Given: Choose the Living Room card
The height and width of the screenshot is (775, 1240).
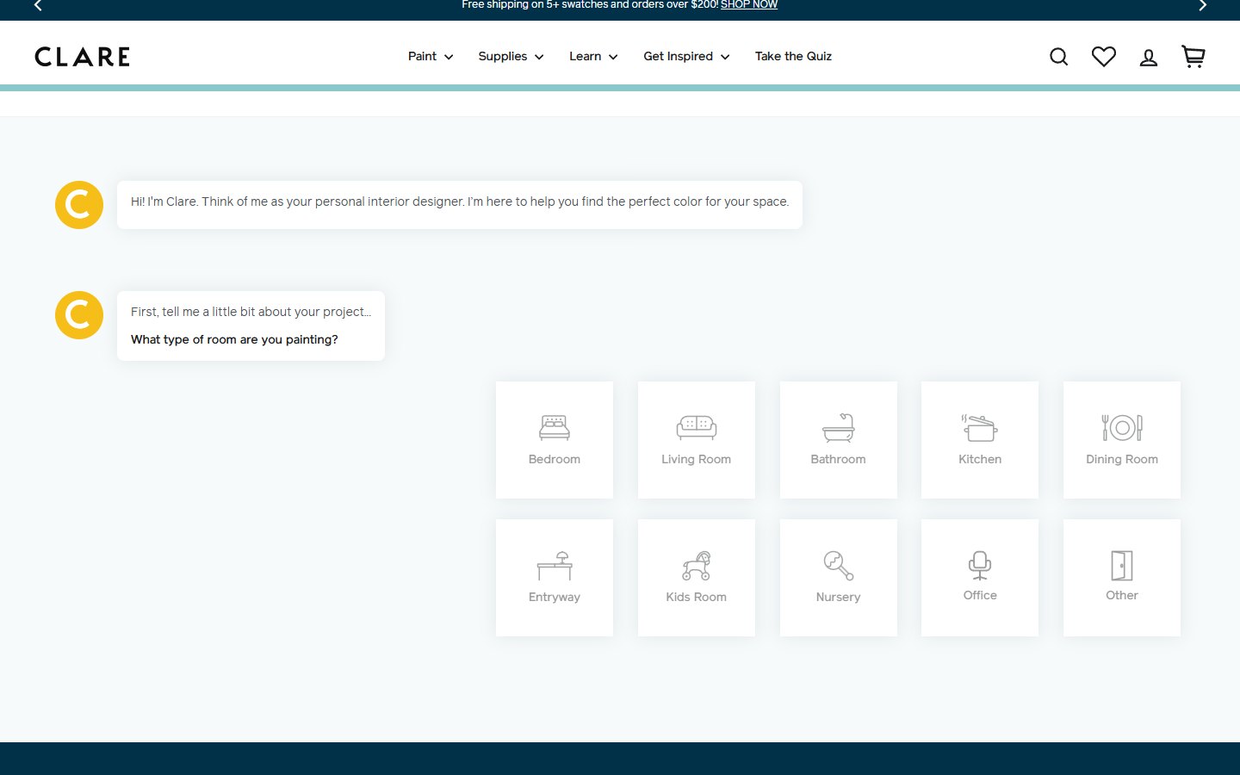Looking at the screenshot, I should click(697, 440).
